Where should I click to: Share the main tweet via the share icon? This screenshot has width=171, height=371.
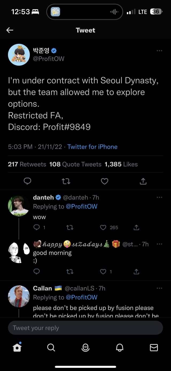pos(143,181)
